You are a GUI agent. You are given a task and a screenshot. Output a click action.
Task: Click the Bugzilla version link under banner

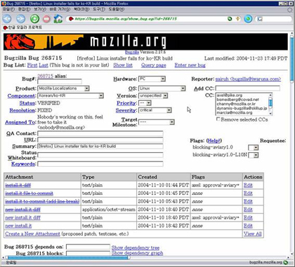(x=132, y=53)
